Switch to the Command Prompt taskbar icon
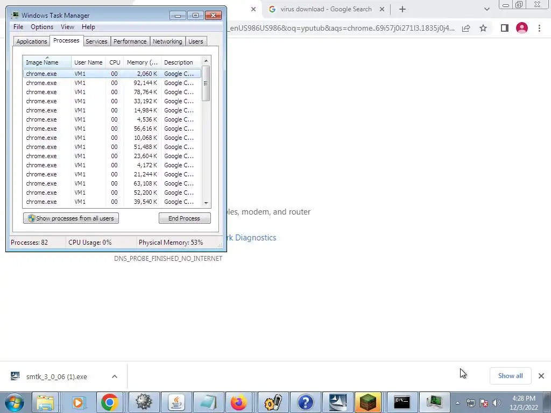Screen dimensions: 551x413 click(401, 402)
